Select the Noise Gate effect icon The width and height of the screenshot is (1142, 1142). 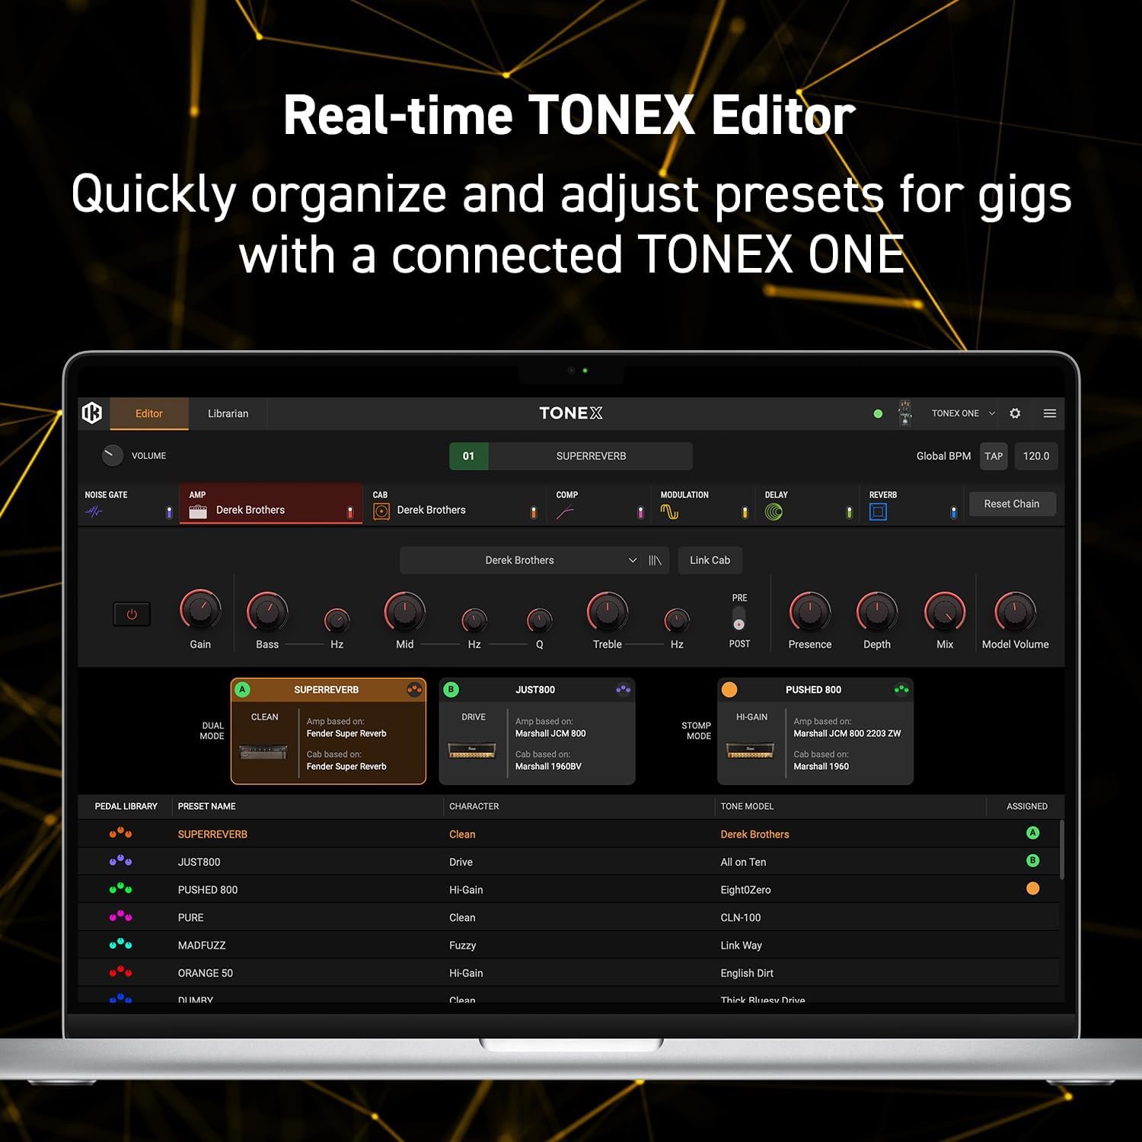point(94,512)
